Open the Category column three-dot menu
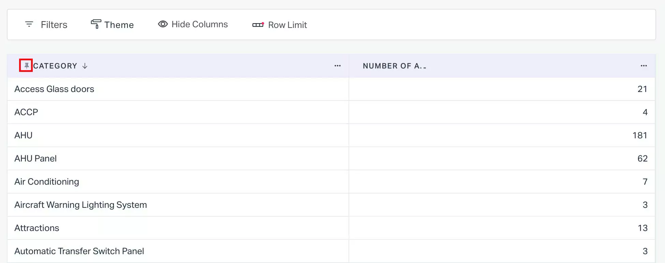Screen dimensions: 665x263 (x=337, y=66)
